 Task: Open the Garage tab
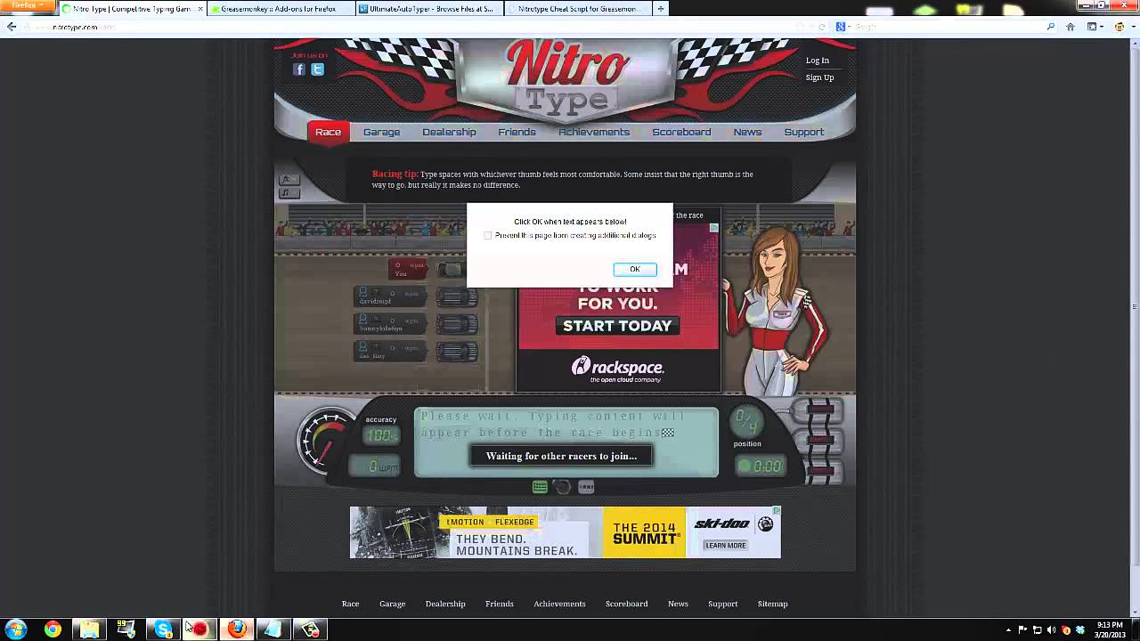tap(381, 132)
